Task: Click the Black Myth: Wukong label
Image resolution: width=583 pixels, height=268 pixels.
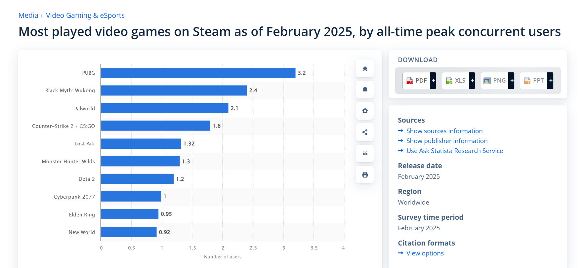Action: pyautogui.click(x=70, y=91)
